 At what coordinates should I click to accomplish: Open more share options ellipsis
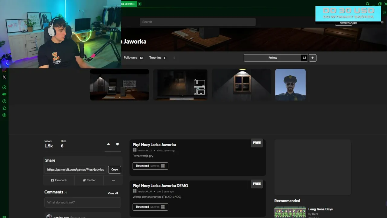[113, 180]
